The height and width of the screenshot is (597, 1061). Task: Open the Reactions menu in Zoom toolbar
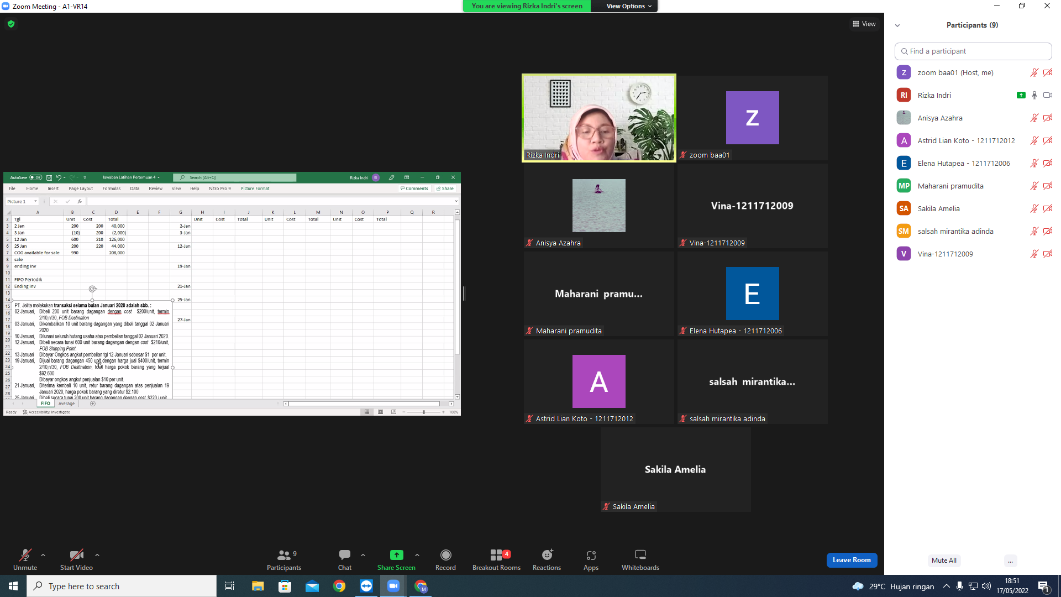point(547,559)
